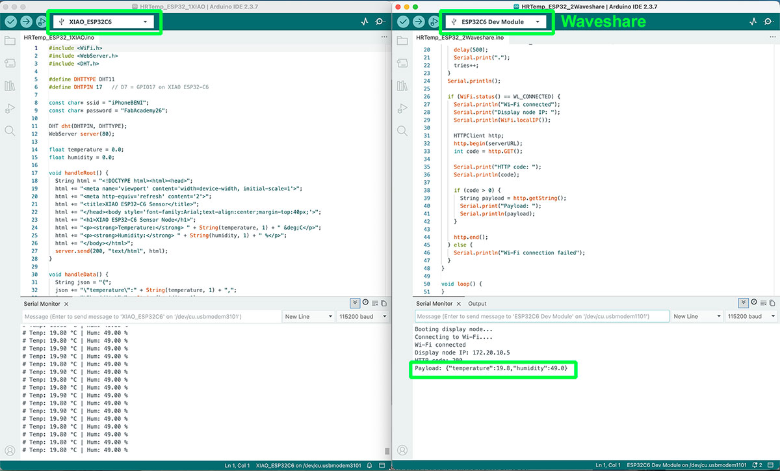Open Search panel in XIAO window sidebar
This screenshot has height=471, width=780.
10,131
